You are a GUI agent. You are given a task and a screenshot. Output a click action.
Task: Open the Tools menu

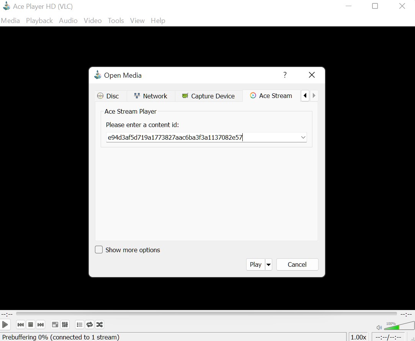tap(116, 21)
